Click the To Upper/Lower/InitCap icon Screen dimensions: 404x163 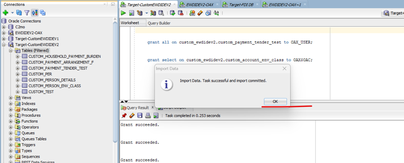(216, 13)
